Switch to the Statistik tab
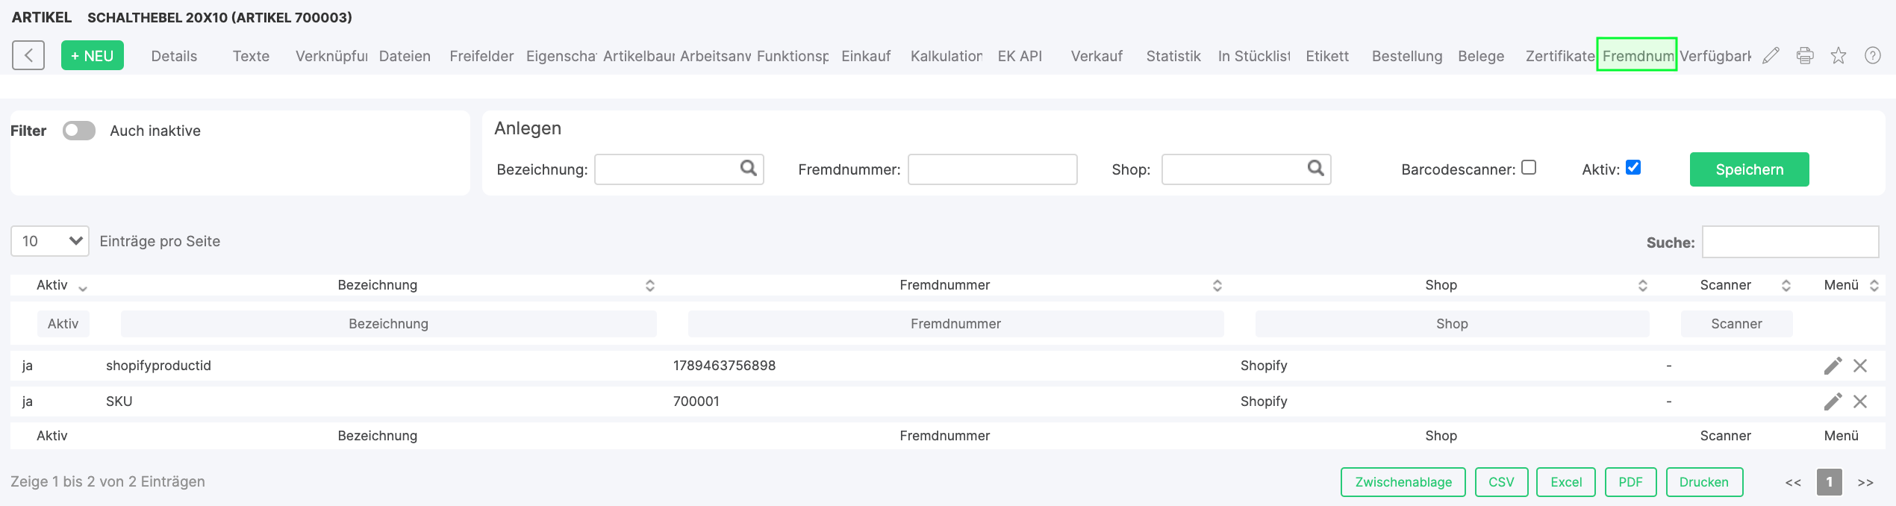This screenshot has height=506, width=1896. (1173, 56)
